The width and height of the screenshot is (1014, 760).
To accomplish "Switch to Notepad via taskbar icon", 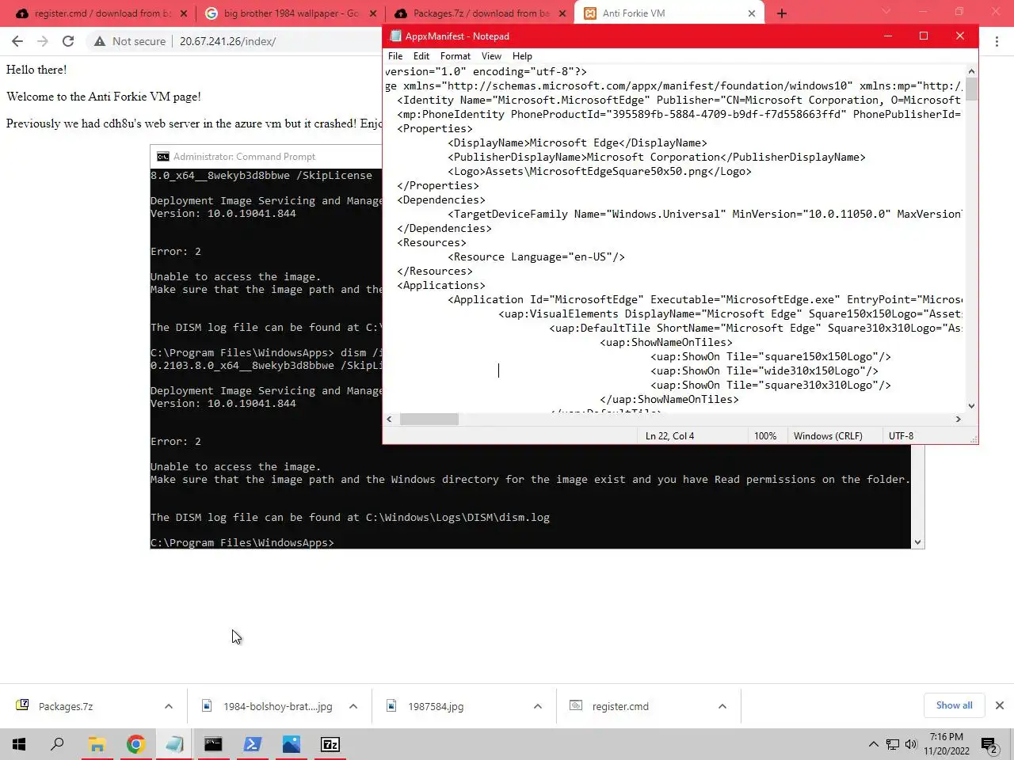I will (x=174, y=744).
